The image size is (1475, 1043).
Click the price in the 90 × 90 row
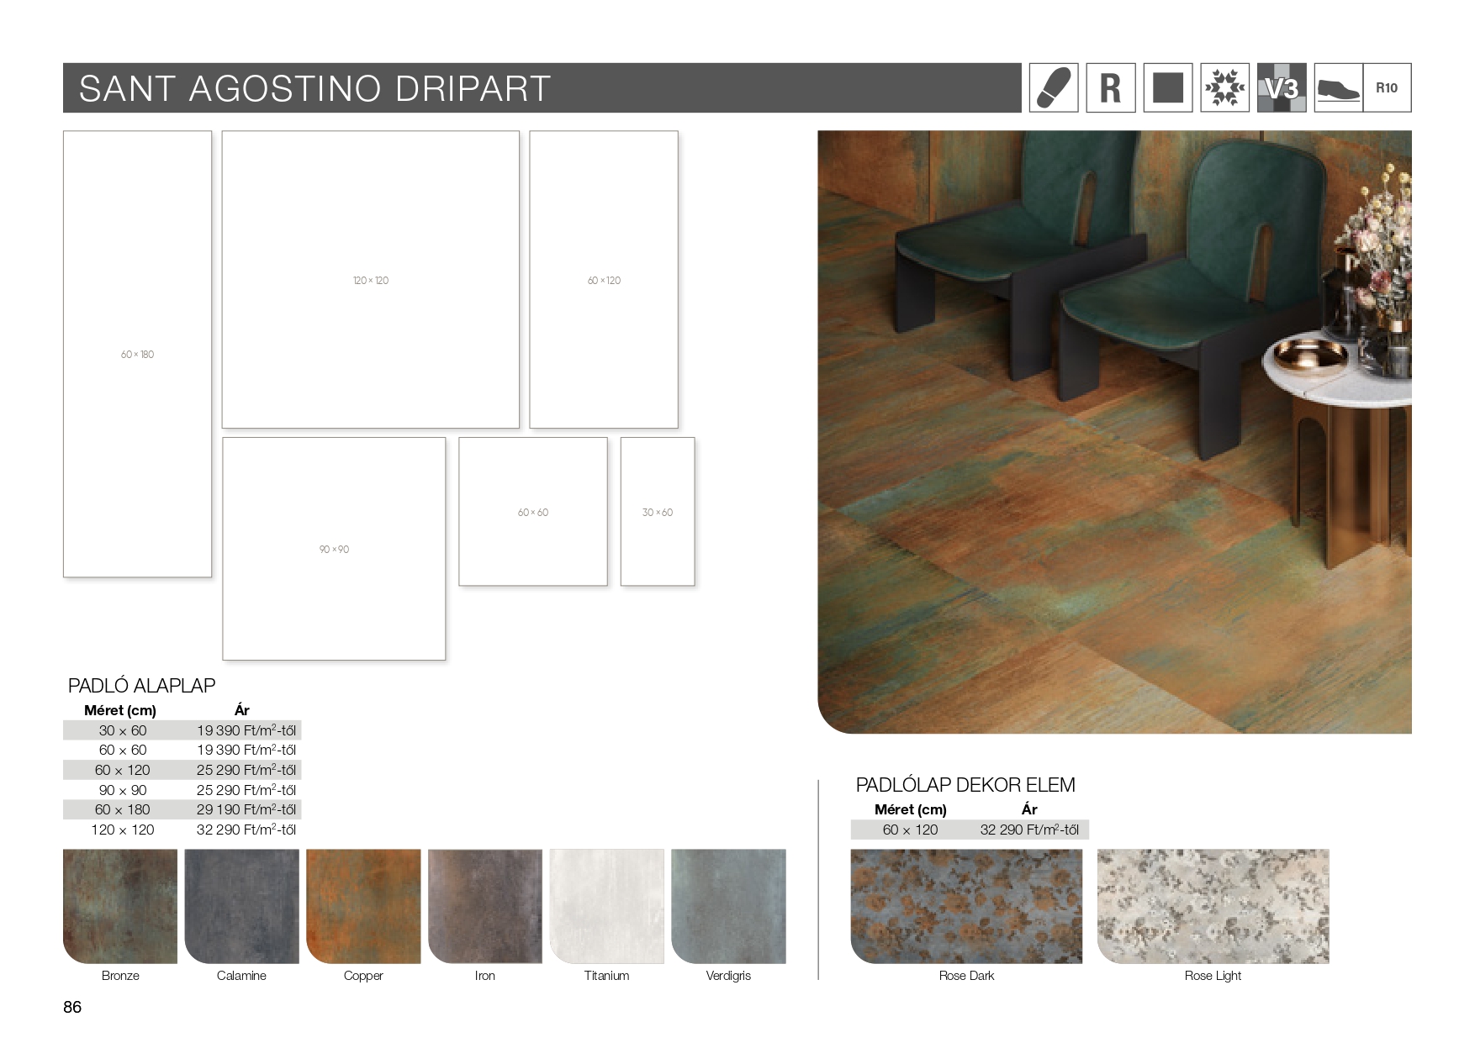[x=246, y=790]
